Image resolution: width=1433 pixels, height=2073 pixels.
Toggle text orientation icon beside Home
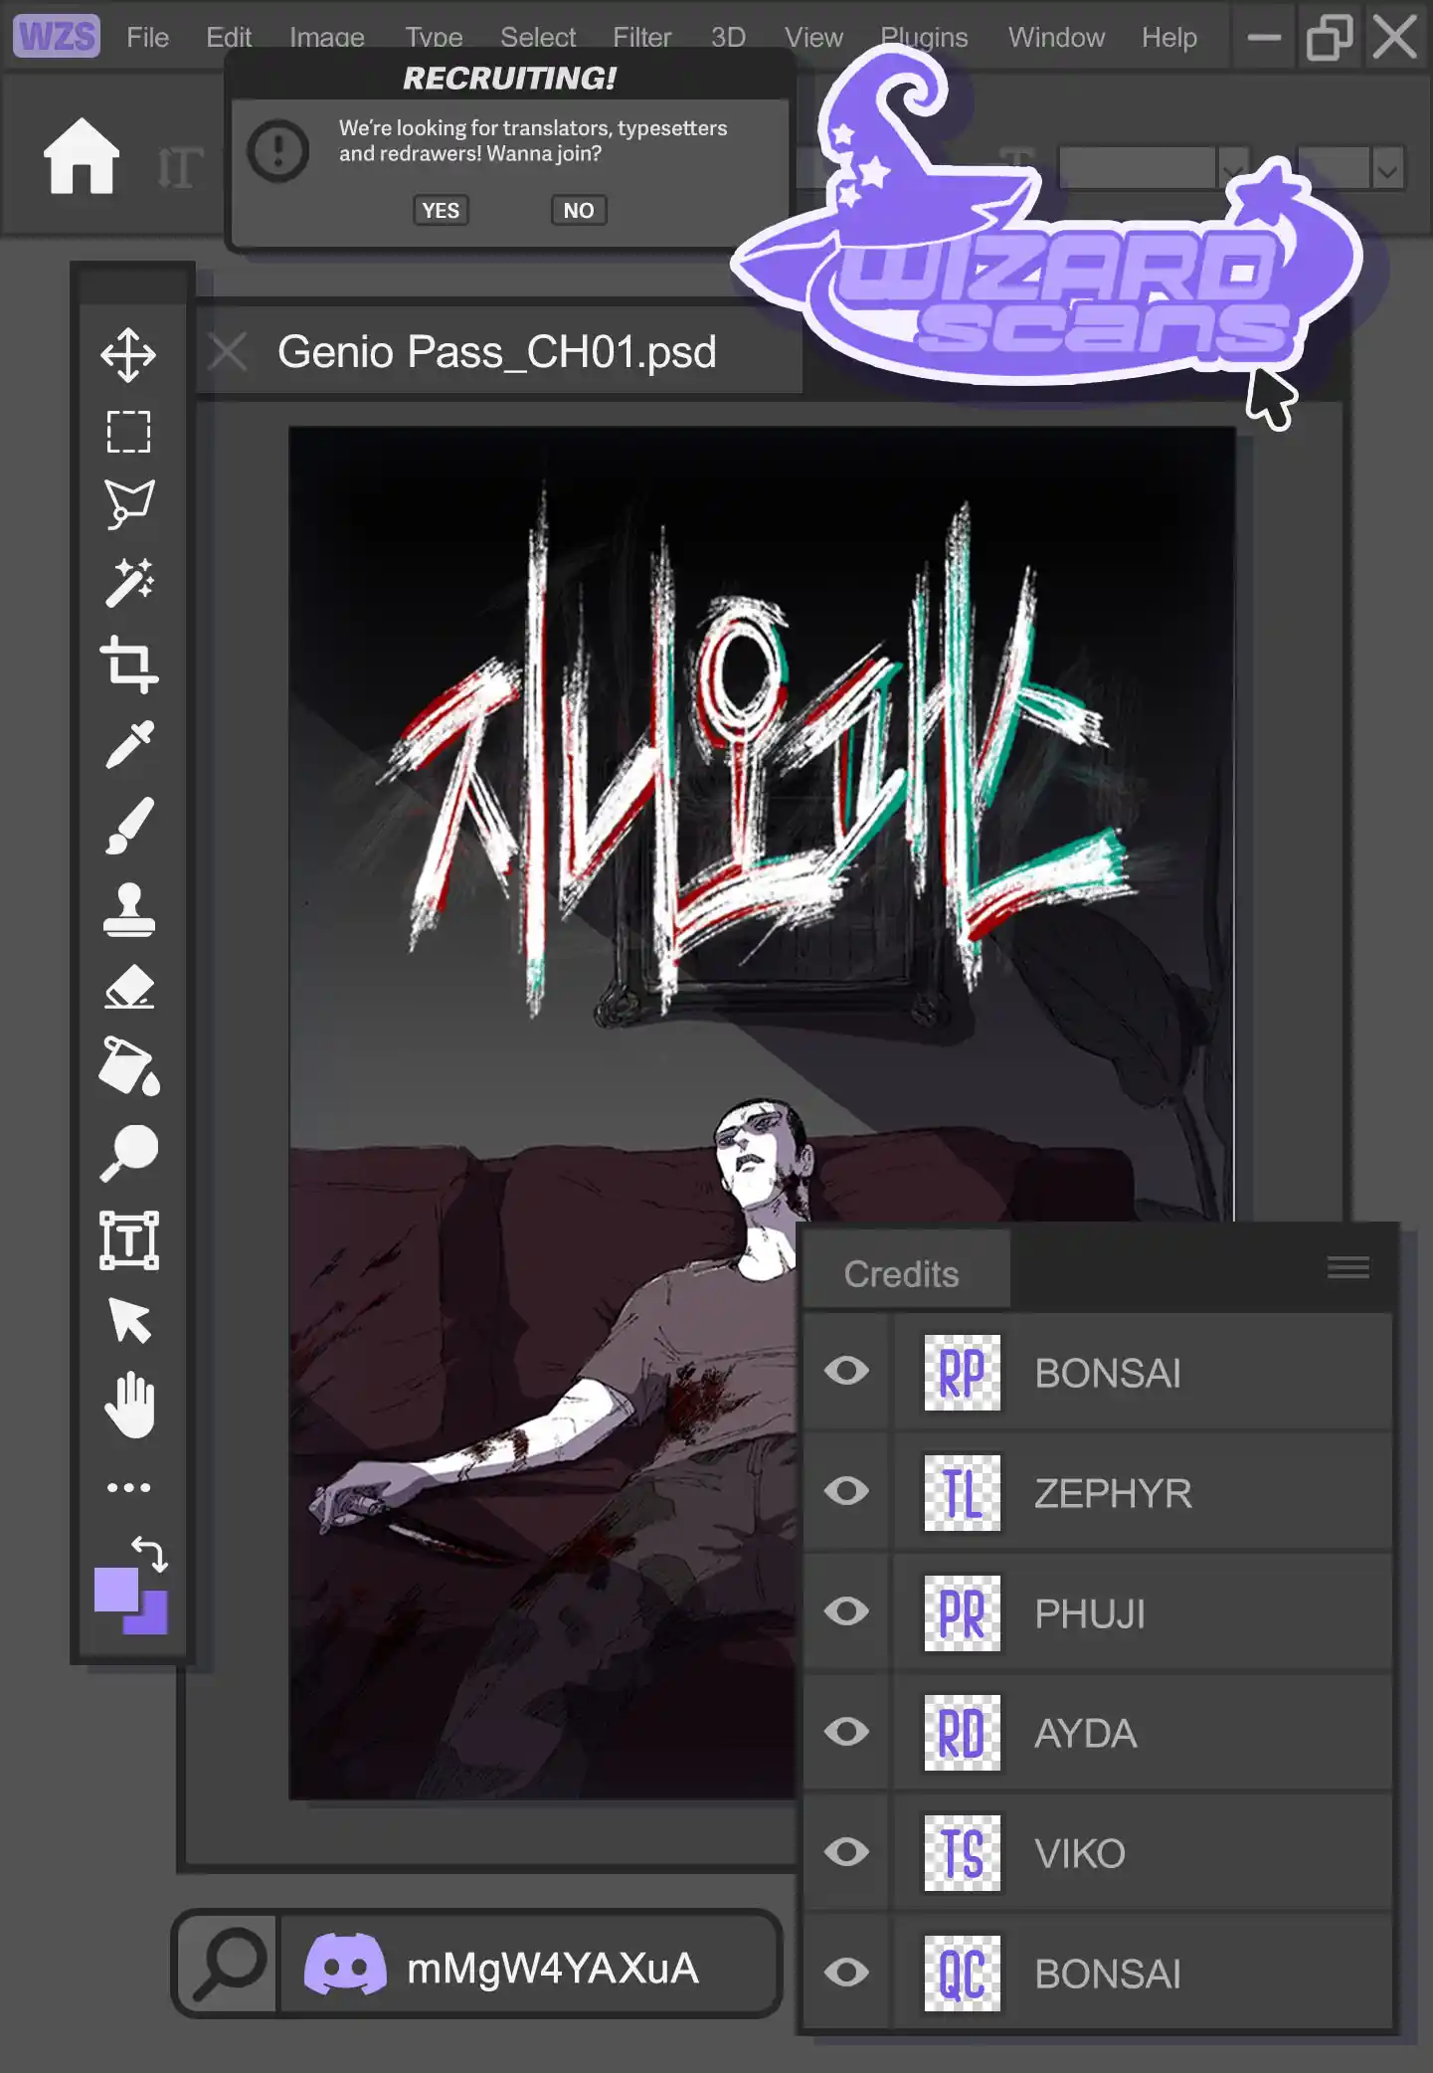(x=180, y=167)
